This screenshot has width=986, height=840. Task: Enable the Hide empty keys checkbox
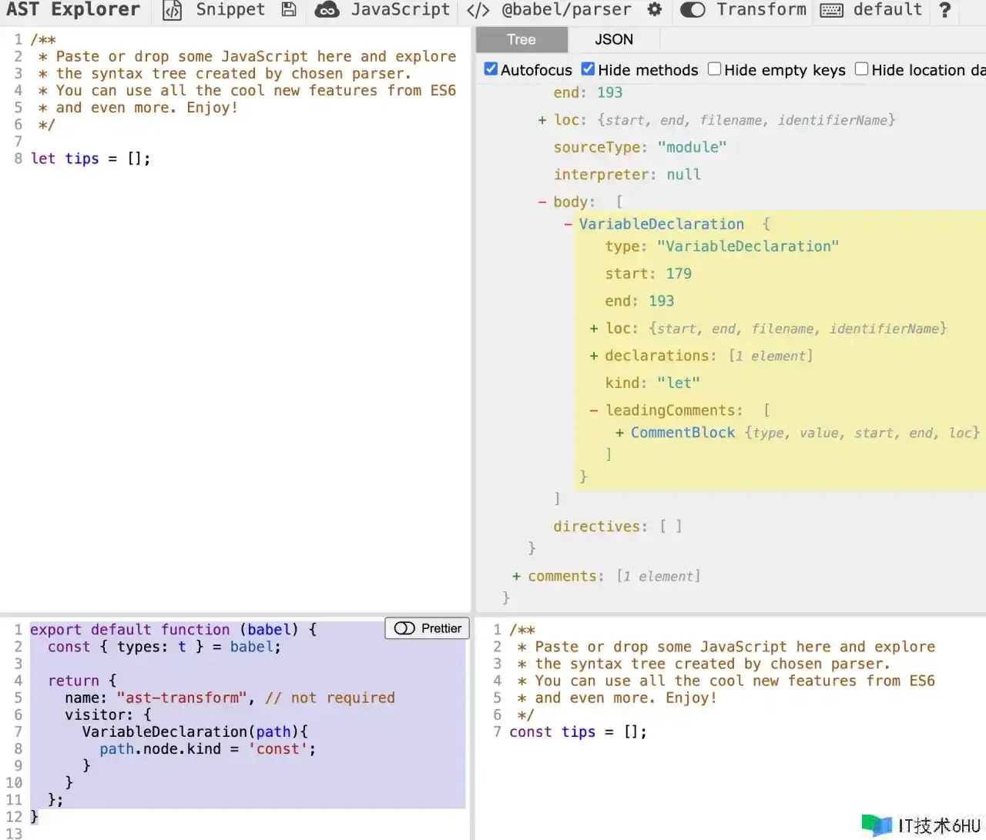coord(714,69)
